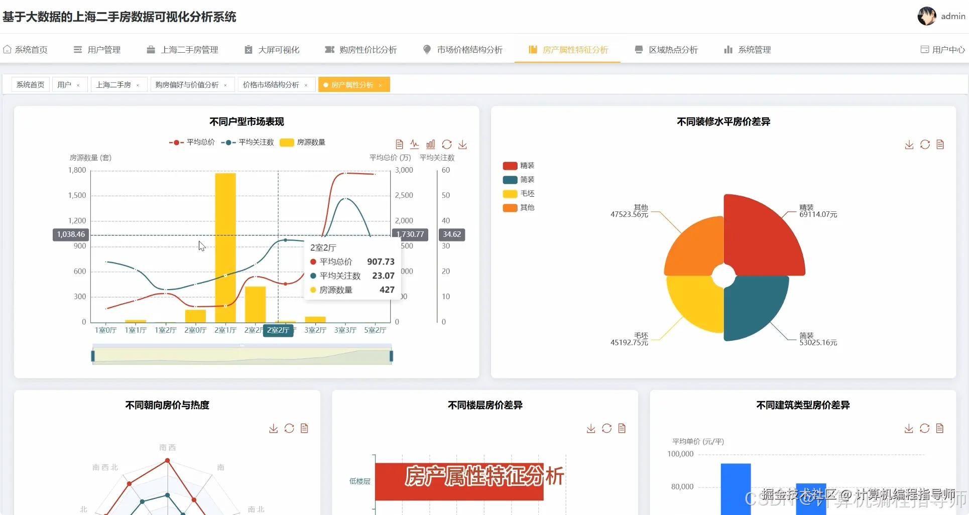Screen dimensions: 969x515
Task: Switch to the 用户 page tab
Action: 64,85
